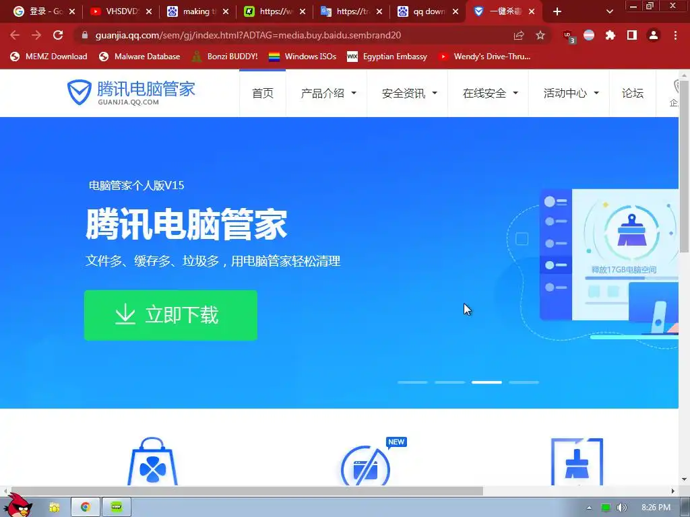Image resolution: width=690 pixels, height=517 pixels.
Task: Open the 论坛 navigation item
Action: click(632, 93)
